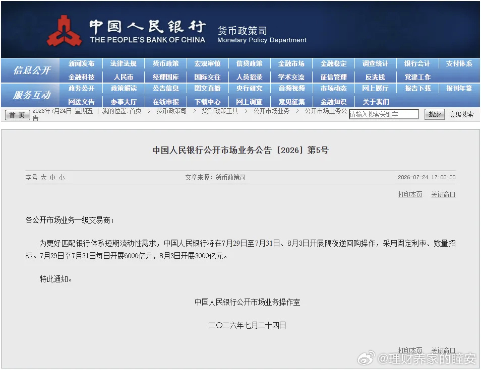
Task: Focus the search keyword input field
Action: click(384, 114)
